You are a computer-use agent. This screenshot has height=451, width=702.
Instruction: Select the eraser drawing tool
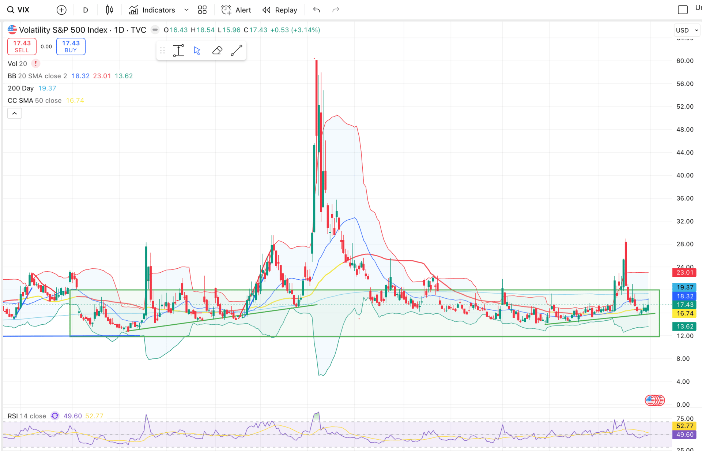pyautogui.click(x=217, y=51)
